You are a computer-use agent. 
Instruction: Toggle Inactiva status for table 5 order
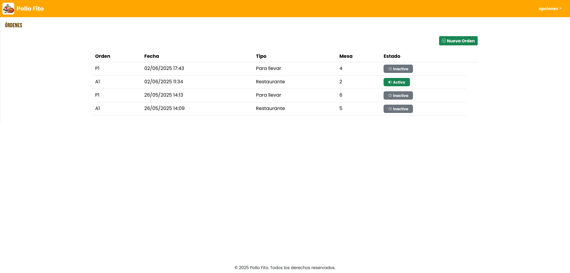pos(398,109)
